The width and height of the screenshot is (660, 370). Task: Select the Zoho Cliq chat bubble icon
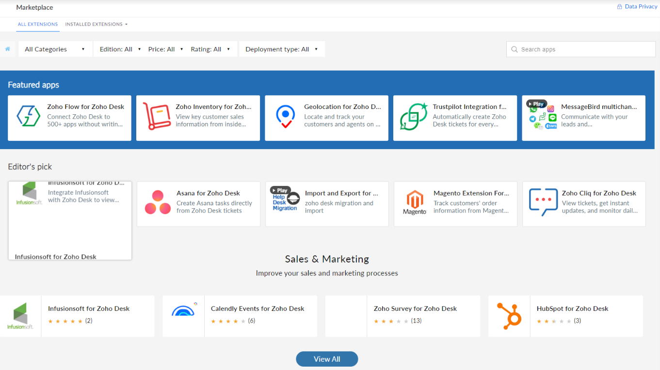click(x=543, y=202)
